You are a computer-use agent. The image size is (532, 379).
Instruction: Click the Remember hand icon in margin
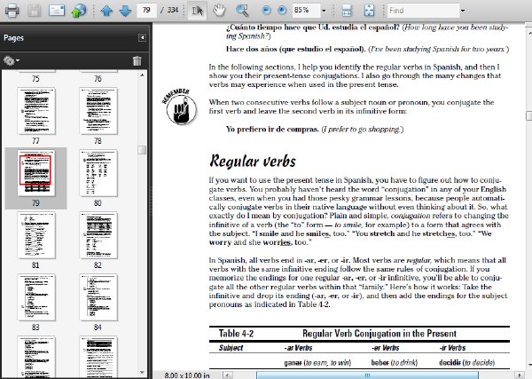pyautogui.click(x=180, y=107)
